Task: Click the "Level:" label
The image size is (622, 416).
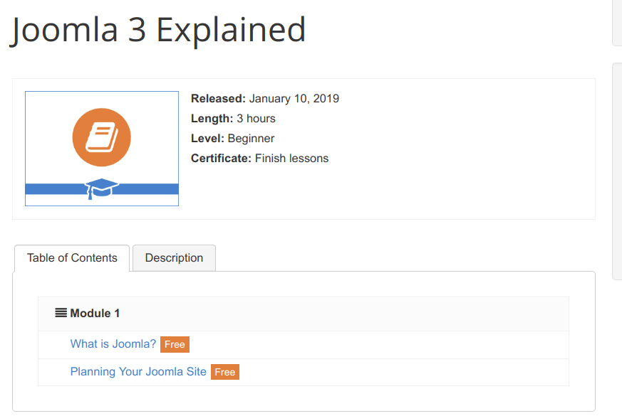Action: pyautogui.click(x=207, y=139)
